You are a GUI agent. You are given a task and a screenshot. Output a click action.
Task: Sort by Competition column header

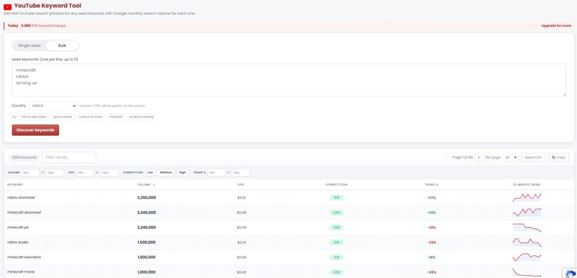click(x=336, y=185)
